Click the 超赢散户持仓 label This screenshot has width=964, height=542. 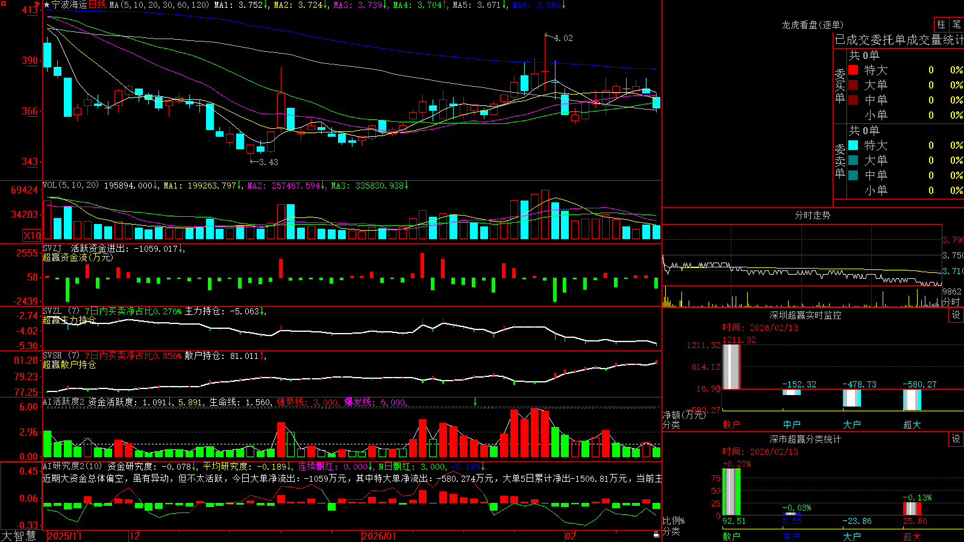pyautogui.click(x=69, y=364)
